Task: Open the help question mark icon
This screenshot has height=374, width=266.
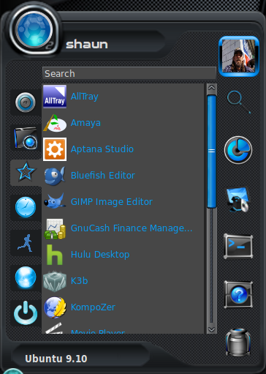Action: click(x=238, y=294)
